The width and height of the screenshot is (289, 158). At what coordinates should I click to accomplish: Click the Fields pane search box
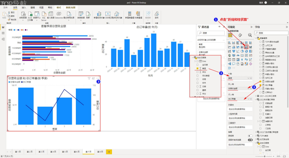click(271, 33)
